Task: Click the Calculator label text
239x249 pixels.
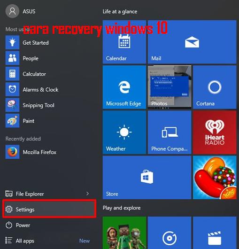Action: [x=34, y=74]
